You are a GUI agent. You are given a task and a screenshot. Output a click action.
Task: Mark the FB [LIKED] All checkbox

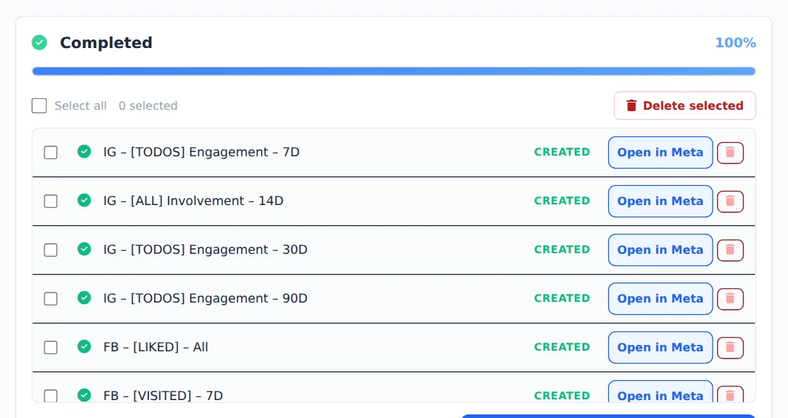[x=51, y=347]
